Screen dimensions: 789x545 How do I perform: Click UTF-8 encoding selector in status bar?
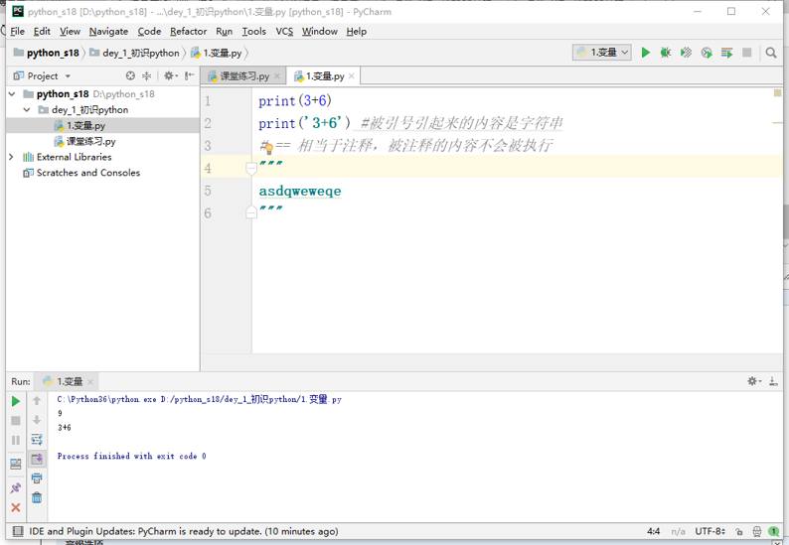[x=710, y=531]
